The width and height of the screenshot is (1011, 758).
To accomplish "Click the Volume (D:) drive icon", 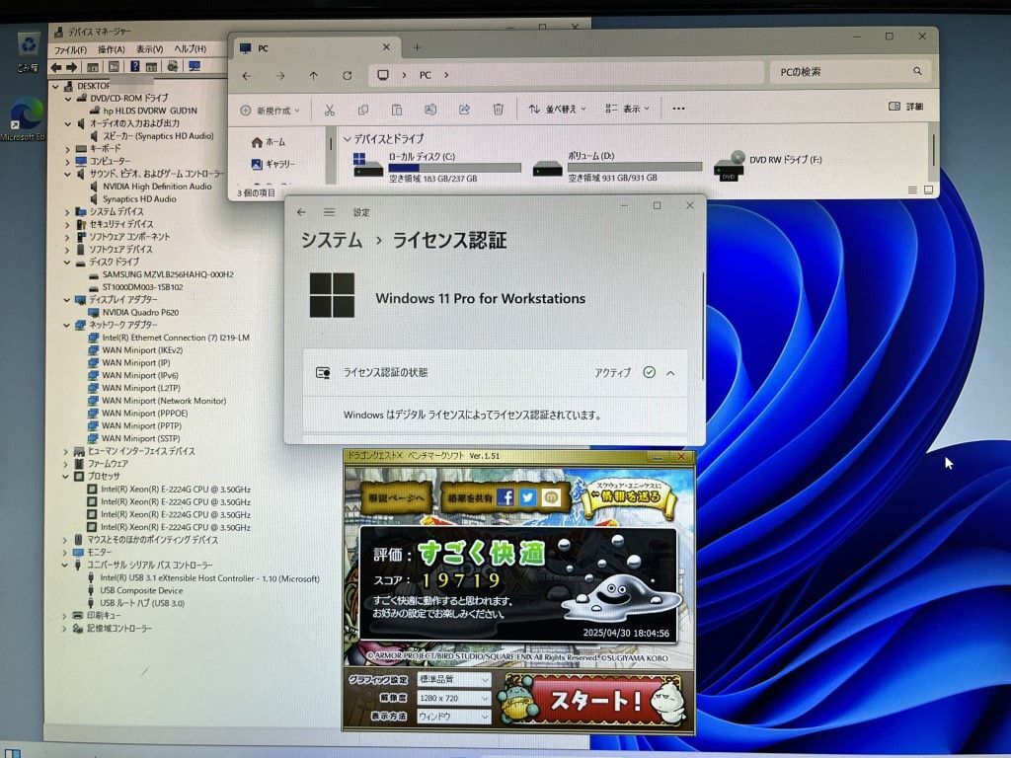I will click(x=548, y=168).
